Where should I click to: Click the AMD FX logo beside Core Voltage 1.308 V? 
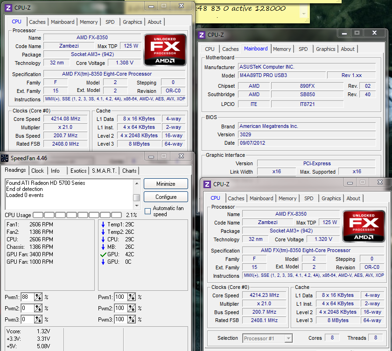coord(165,50)
